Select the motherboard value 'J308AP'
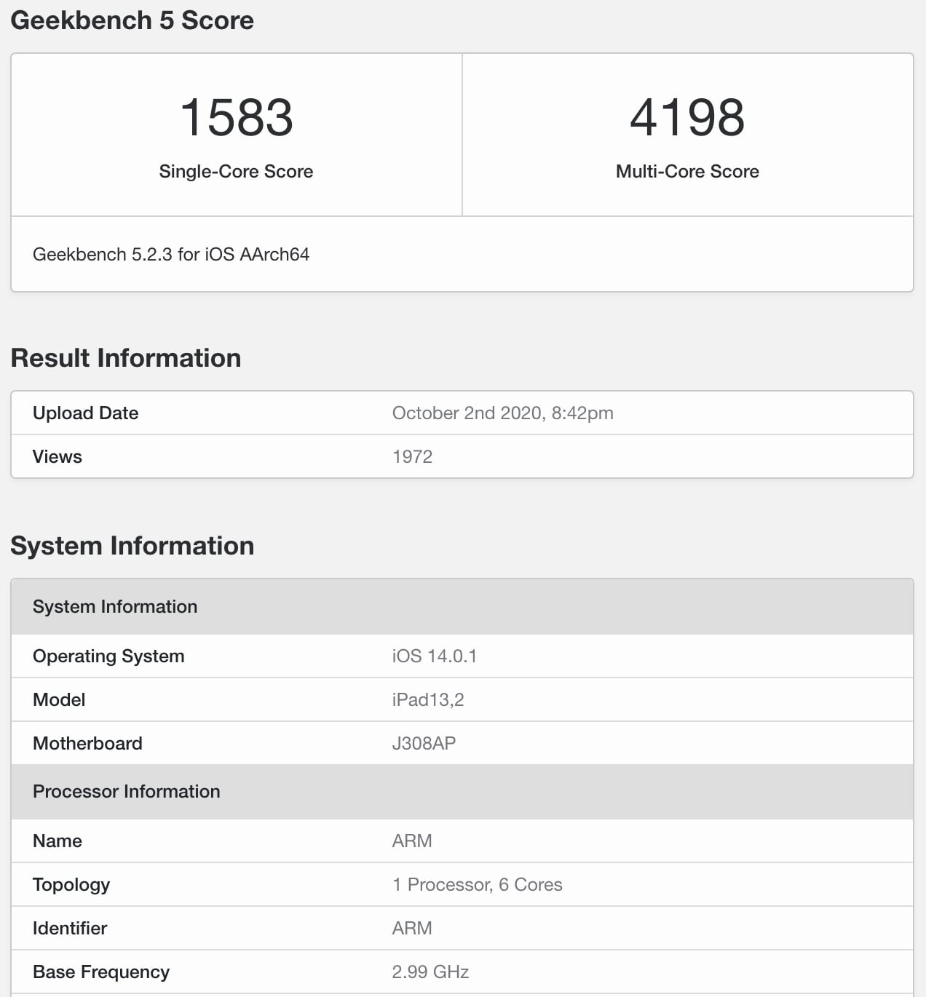926x997 pixels. point(424,743)
